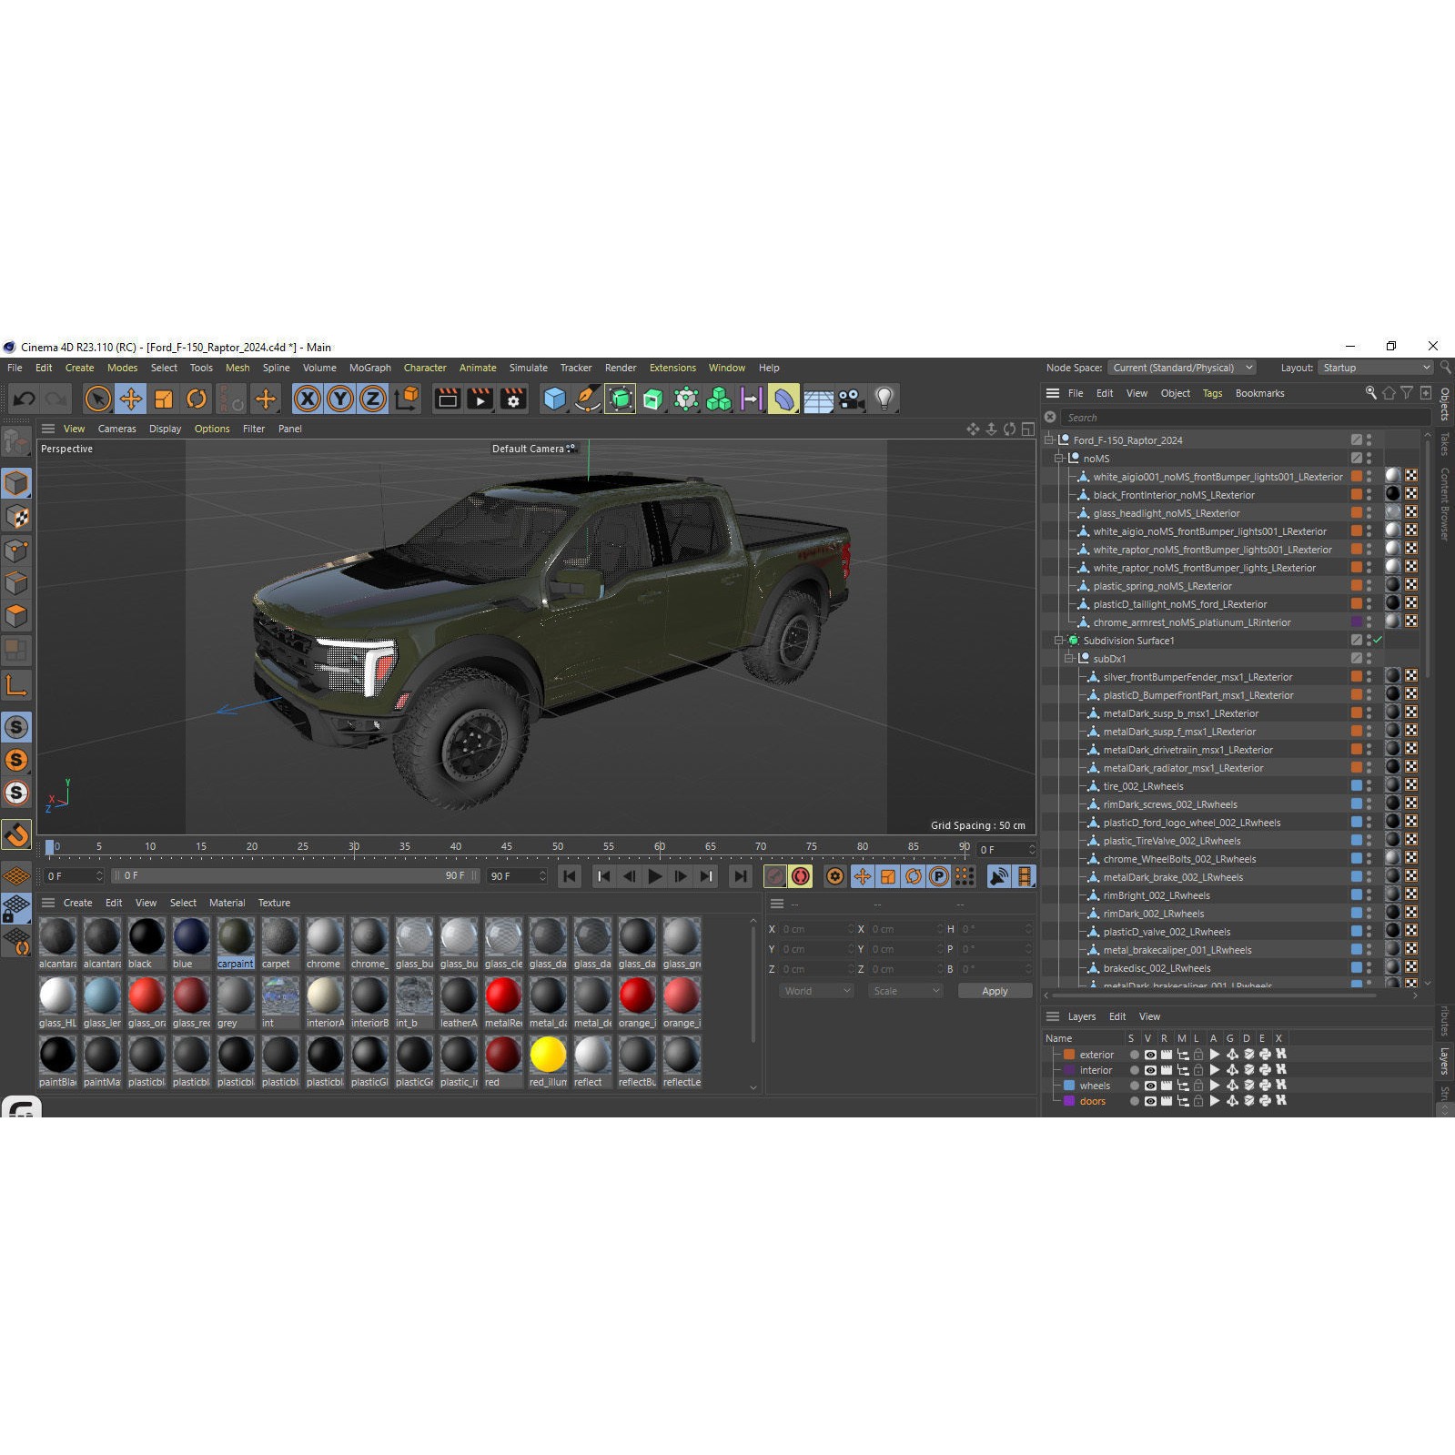
Task: Toggle Z axis lock
Action: pyautogui.click(x=373, y=399)
